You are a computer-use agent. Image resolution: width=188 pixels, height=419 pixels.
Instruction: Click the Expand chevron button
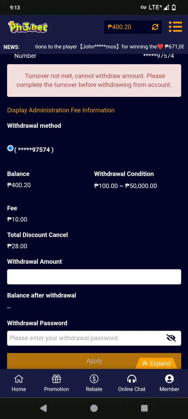tap(156, 363)
